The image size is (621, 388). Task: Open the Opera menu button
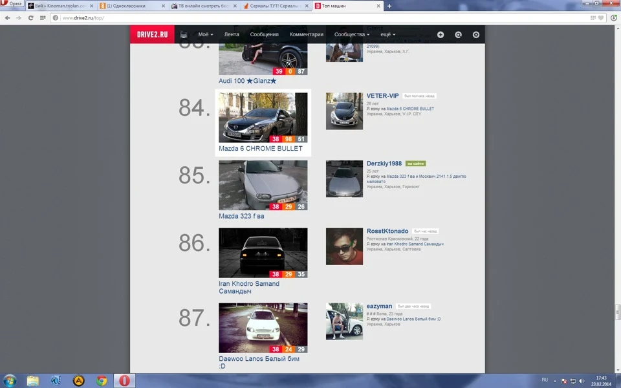pos(12,4)
